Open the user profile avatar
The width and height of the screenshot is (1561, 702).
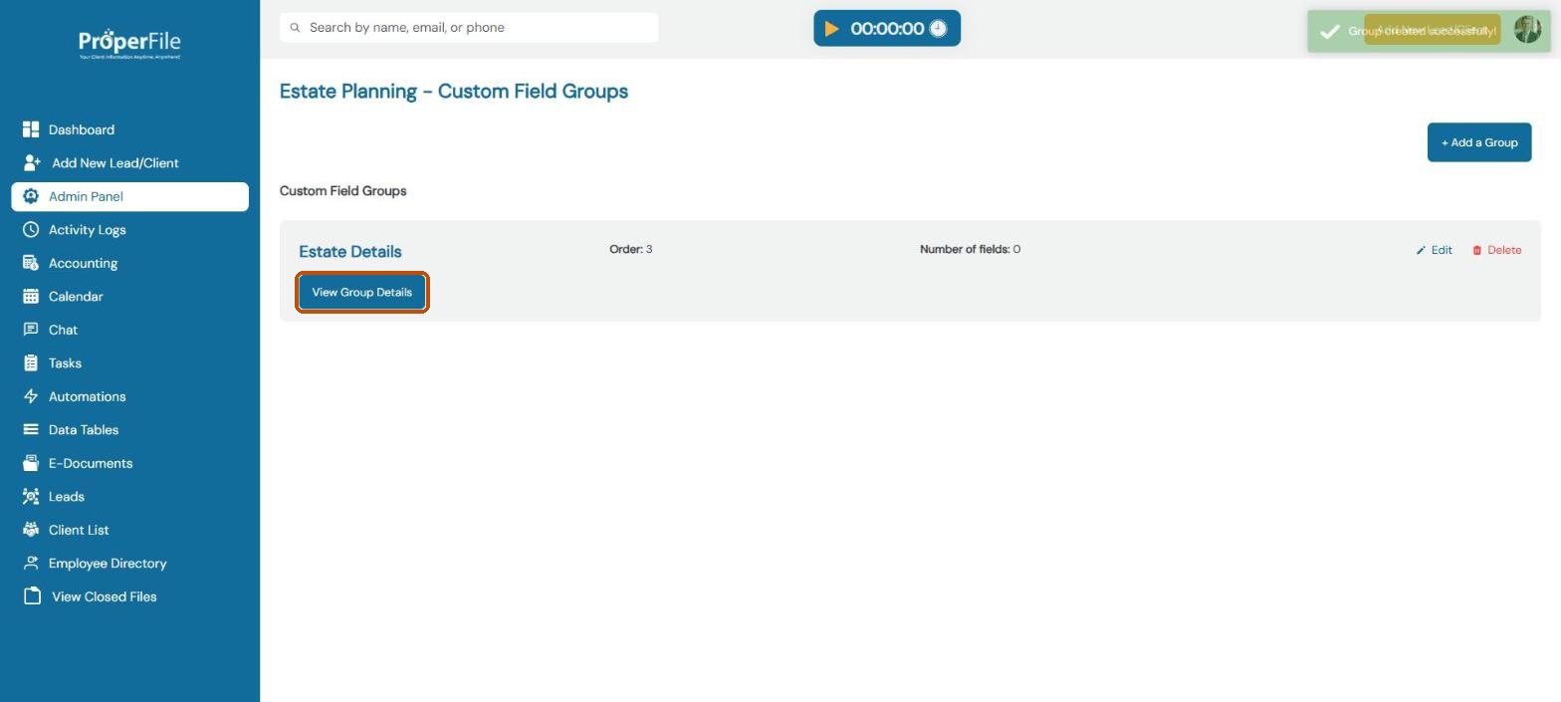[1527, 29]
